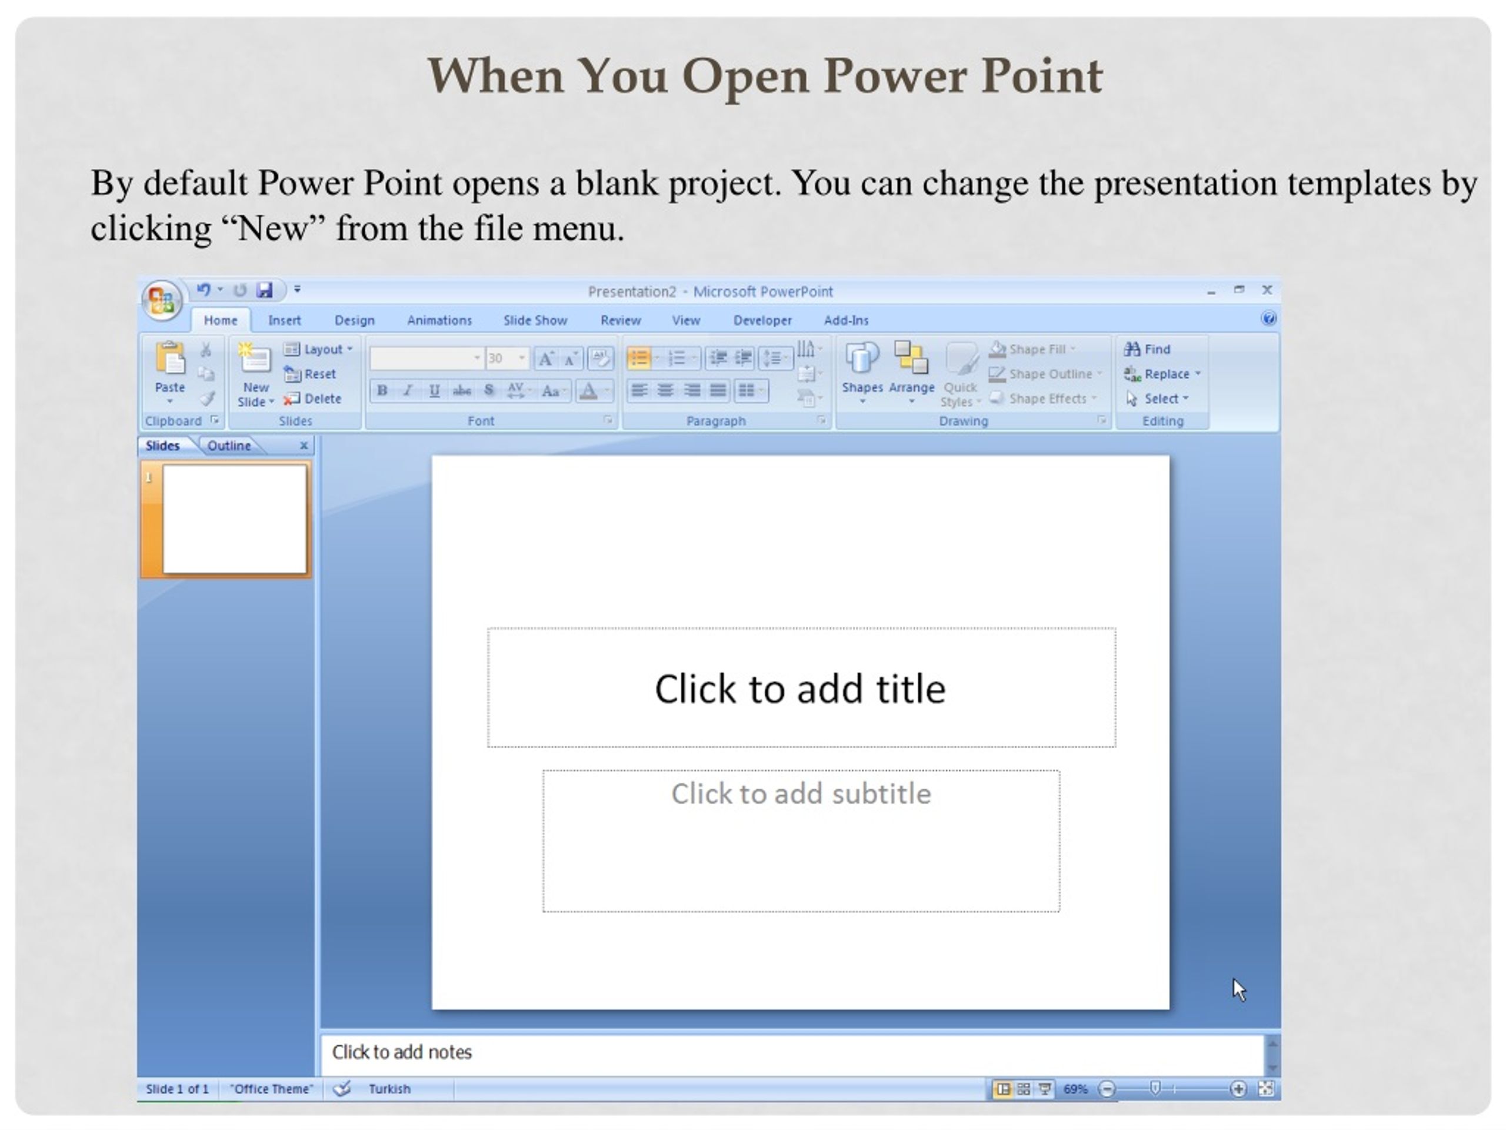
Task: Click the spell check icon in status bar
Action: point(342,1088)
